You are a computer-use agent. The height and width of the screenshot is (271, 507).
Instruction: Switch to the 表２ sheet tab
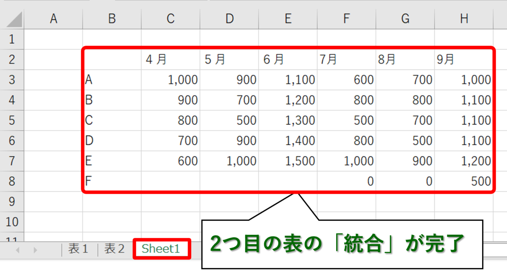click(x=115, y=249)
